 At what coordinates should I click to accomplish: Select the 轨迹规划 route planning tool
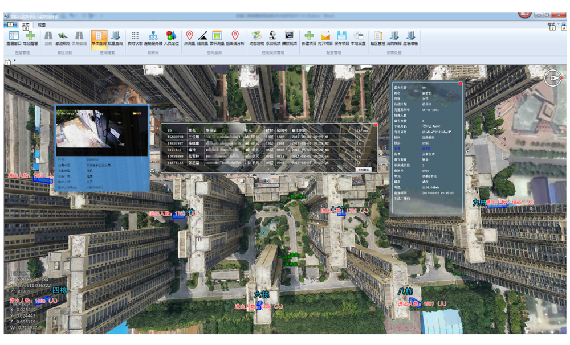[x=63, y=38]
